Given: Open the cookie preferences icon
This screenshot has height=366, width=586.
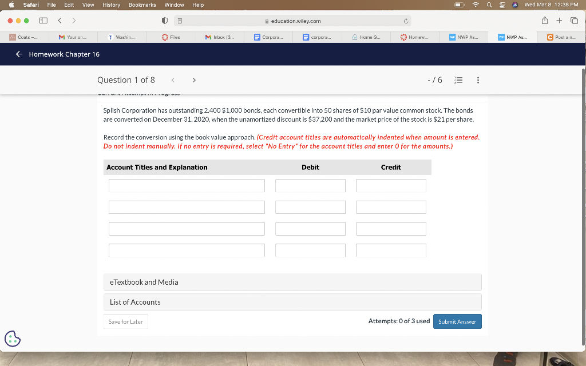Looking at the screenshot, I should [x=13, y=339].
